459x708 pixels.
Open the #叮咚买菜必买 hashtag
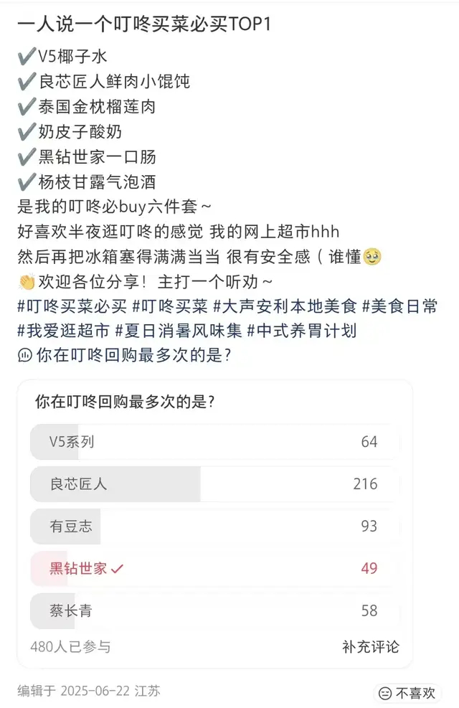coord(72,307)
